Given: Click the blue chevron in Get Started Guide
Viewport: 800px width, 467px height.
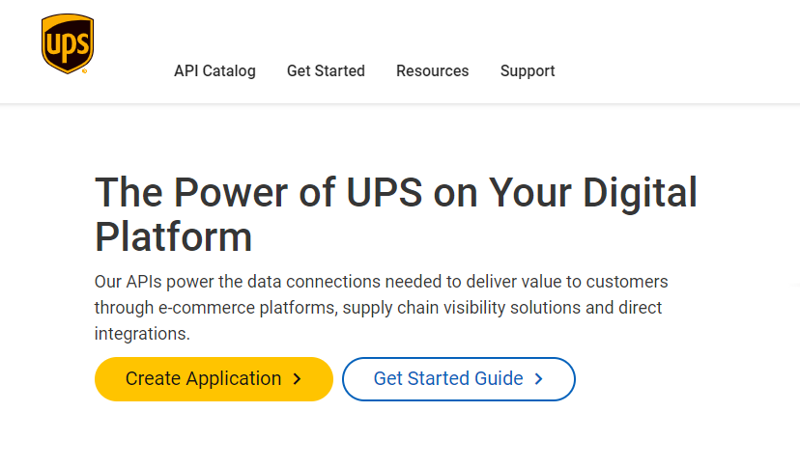Looking at the screenshot, I should (538, 379).
